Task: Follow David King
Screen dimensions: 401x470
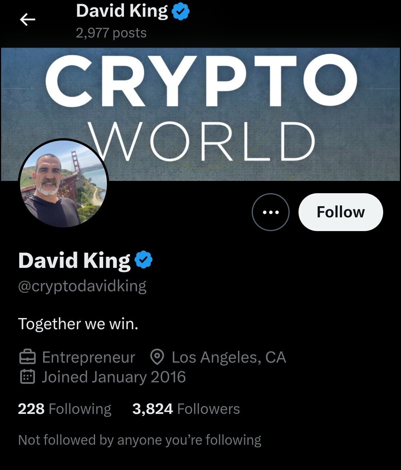Action: point(340,212)
